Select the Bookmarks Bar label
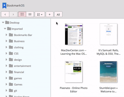 (x=23, y=35)
